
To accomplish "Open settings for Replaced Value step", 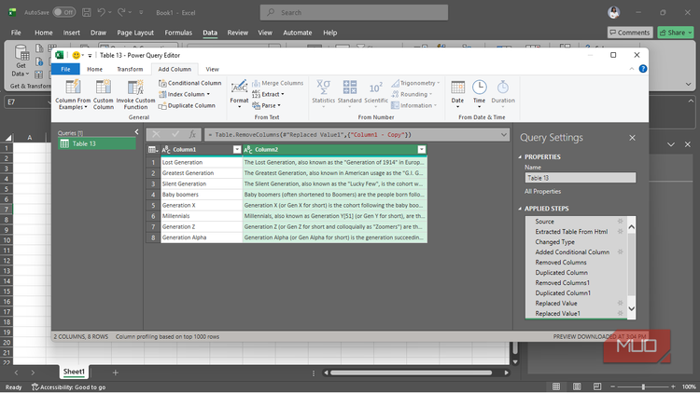I will click(x=620, y=303).
